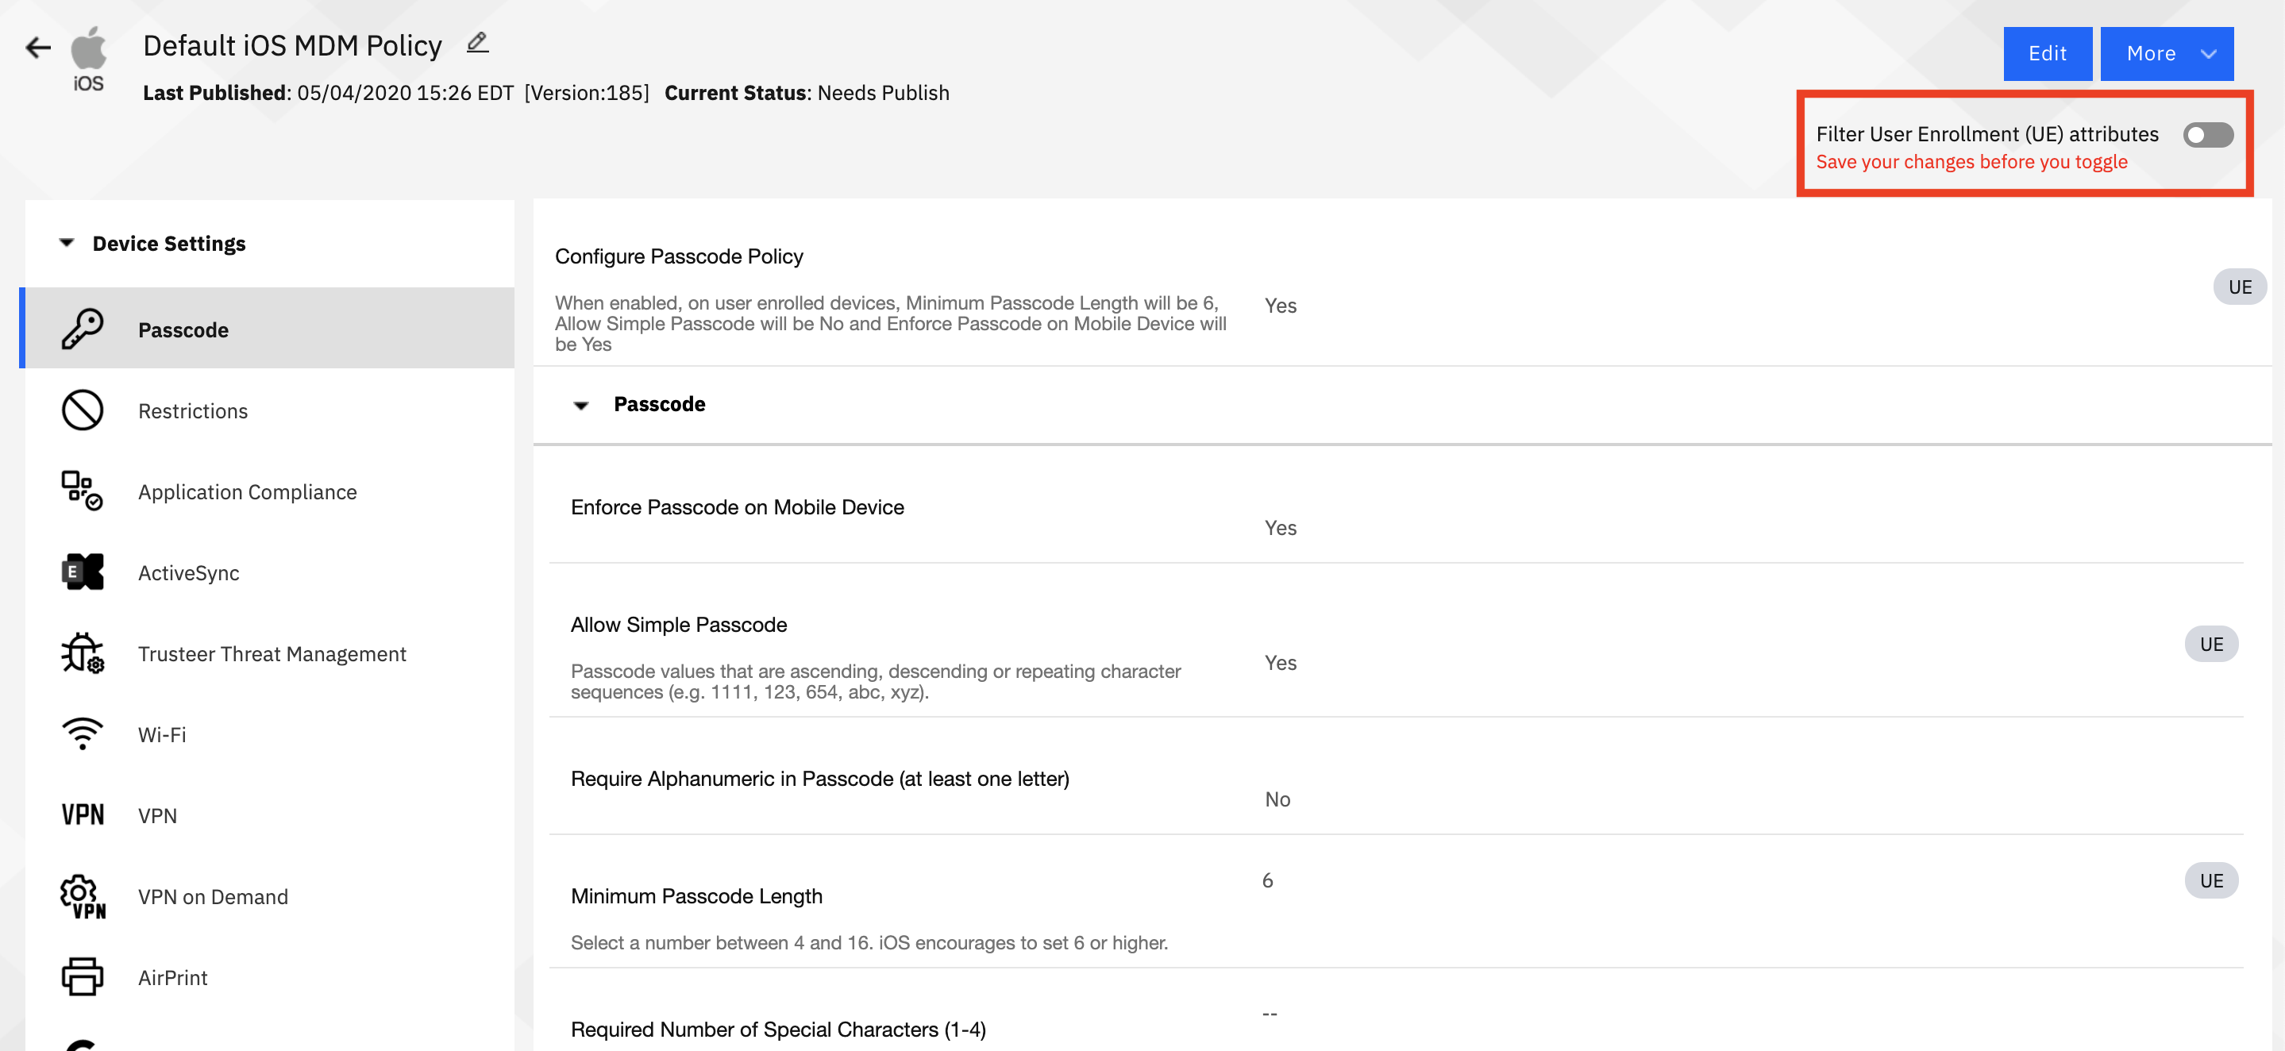2285x1051 pixels.
Task: Click the Version:185 text
Action: click(x=586, y=93)
